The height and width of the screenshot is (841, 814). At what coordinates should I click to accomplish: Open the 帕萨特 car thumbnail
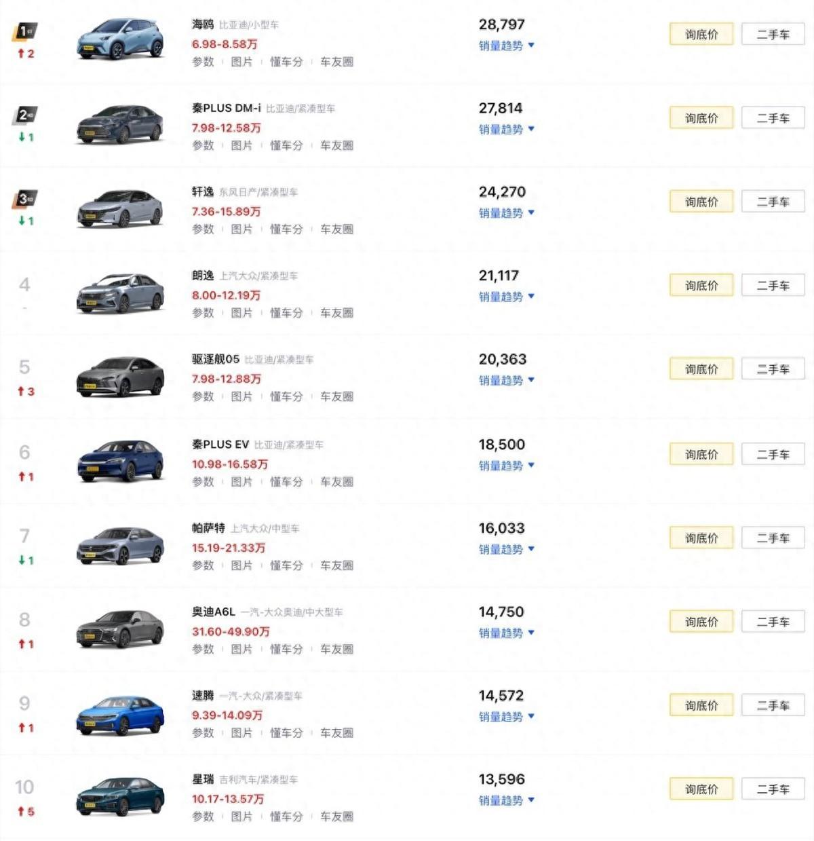point(120,546)
